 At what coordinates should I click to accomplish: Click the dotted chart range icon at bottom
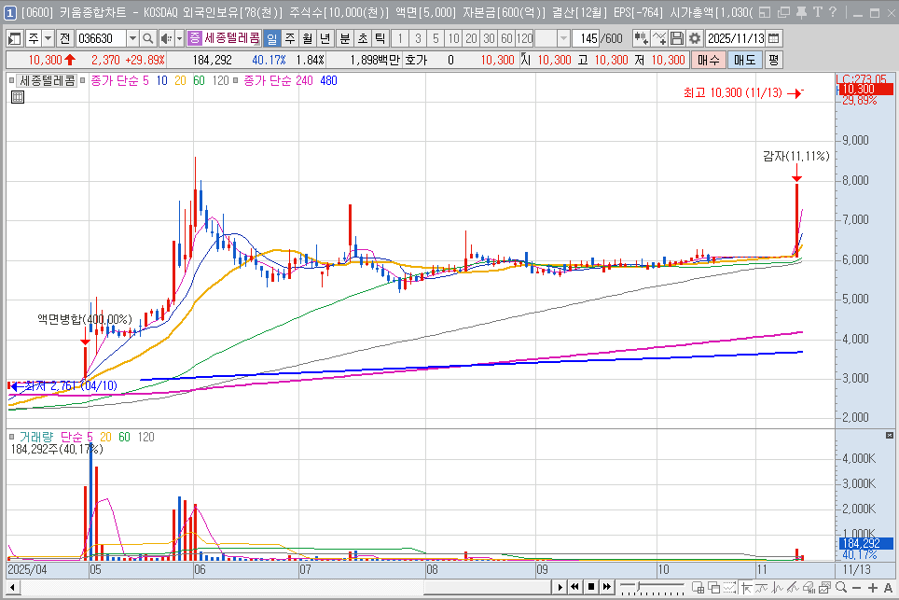(729, 587)
